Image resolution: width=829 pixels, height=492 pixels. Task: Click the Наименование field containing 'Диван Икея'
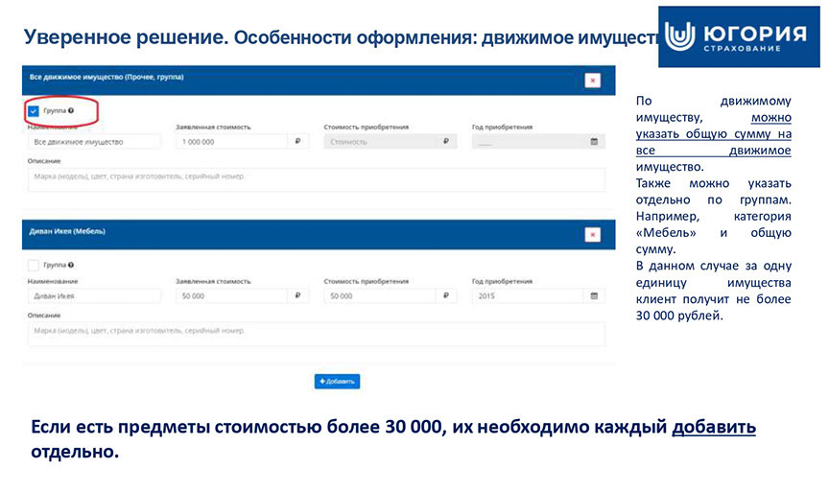tap(92, 296)
